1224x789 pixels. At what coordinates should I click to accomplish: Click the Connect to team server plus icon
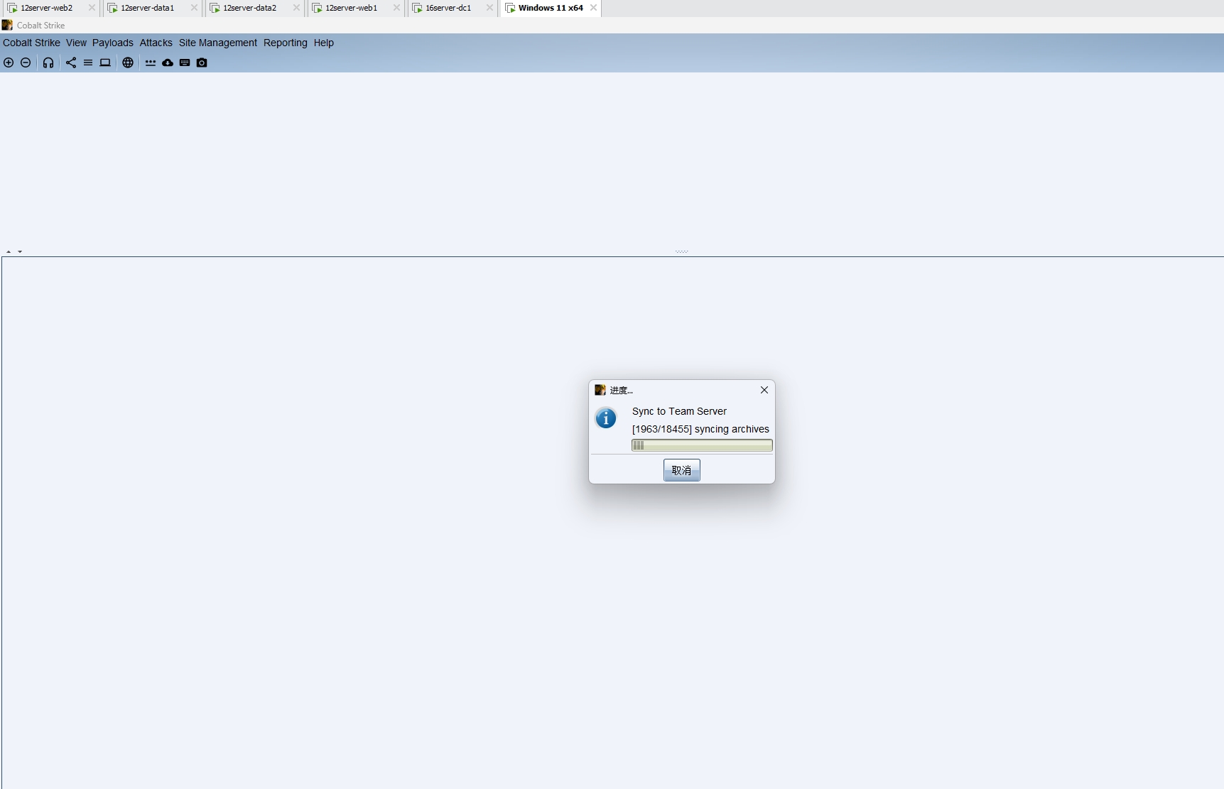point(9,62)
